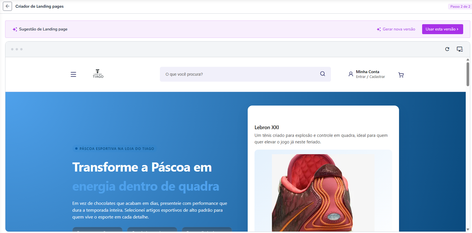Click the Loja do Tiago logo
Viewport: 472px width, 233px height.
(x=98, y=74)
